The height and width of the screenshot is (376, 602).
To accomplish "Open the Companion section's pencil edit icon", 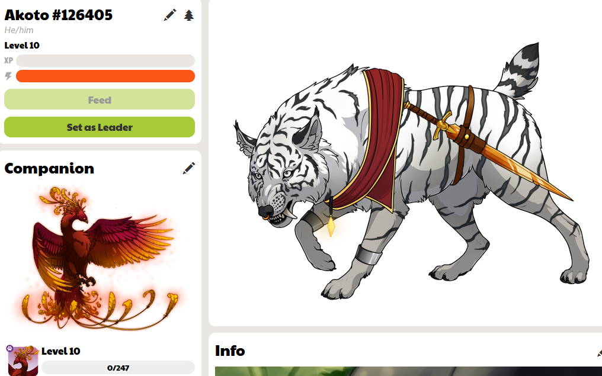I will pyautogui.click(x=188, y=168).
